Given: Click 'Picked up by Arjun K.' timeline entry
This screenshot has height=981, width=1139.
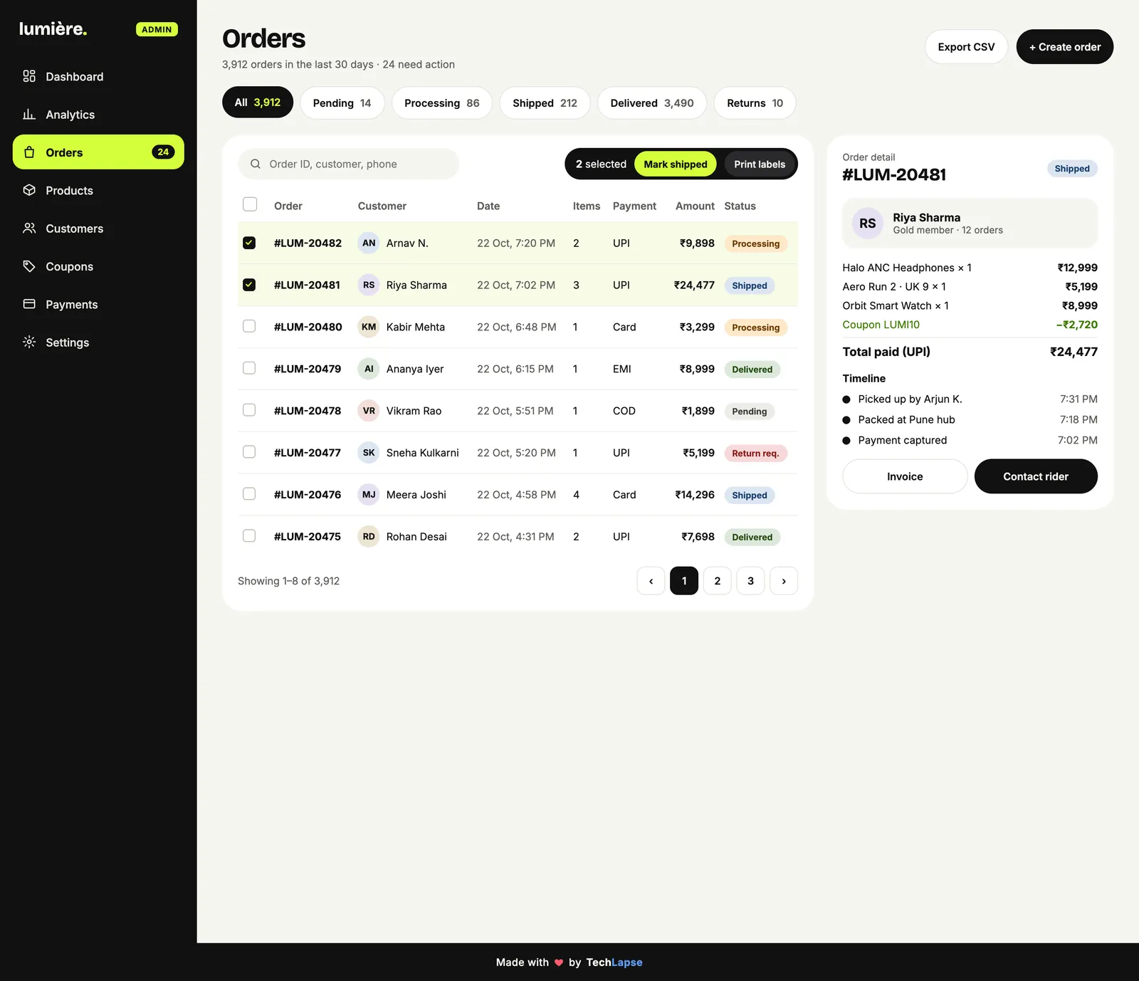Looking at the screenshot, I should [x=970, y=399].
